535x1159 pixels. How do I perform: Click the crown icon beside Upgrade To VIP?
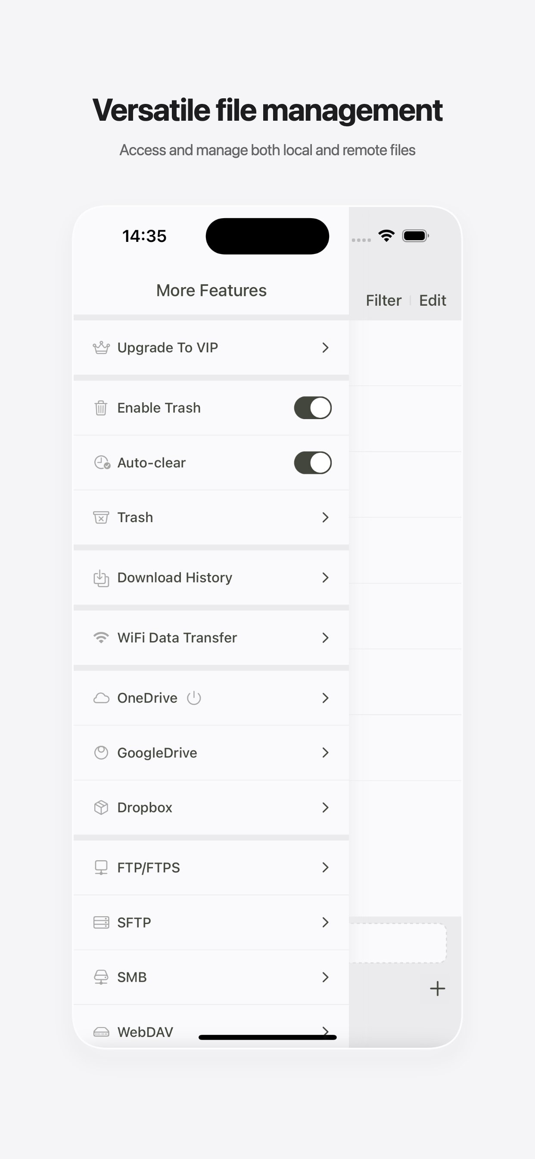pyautogui.click(x=101, y=348)
